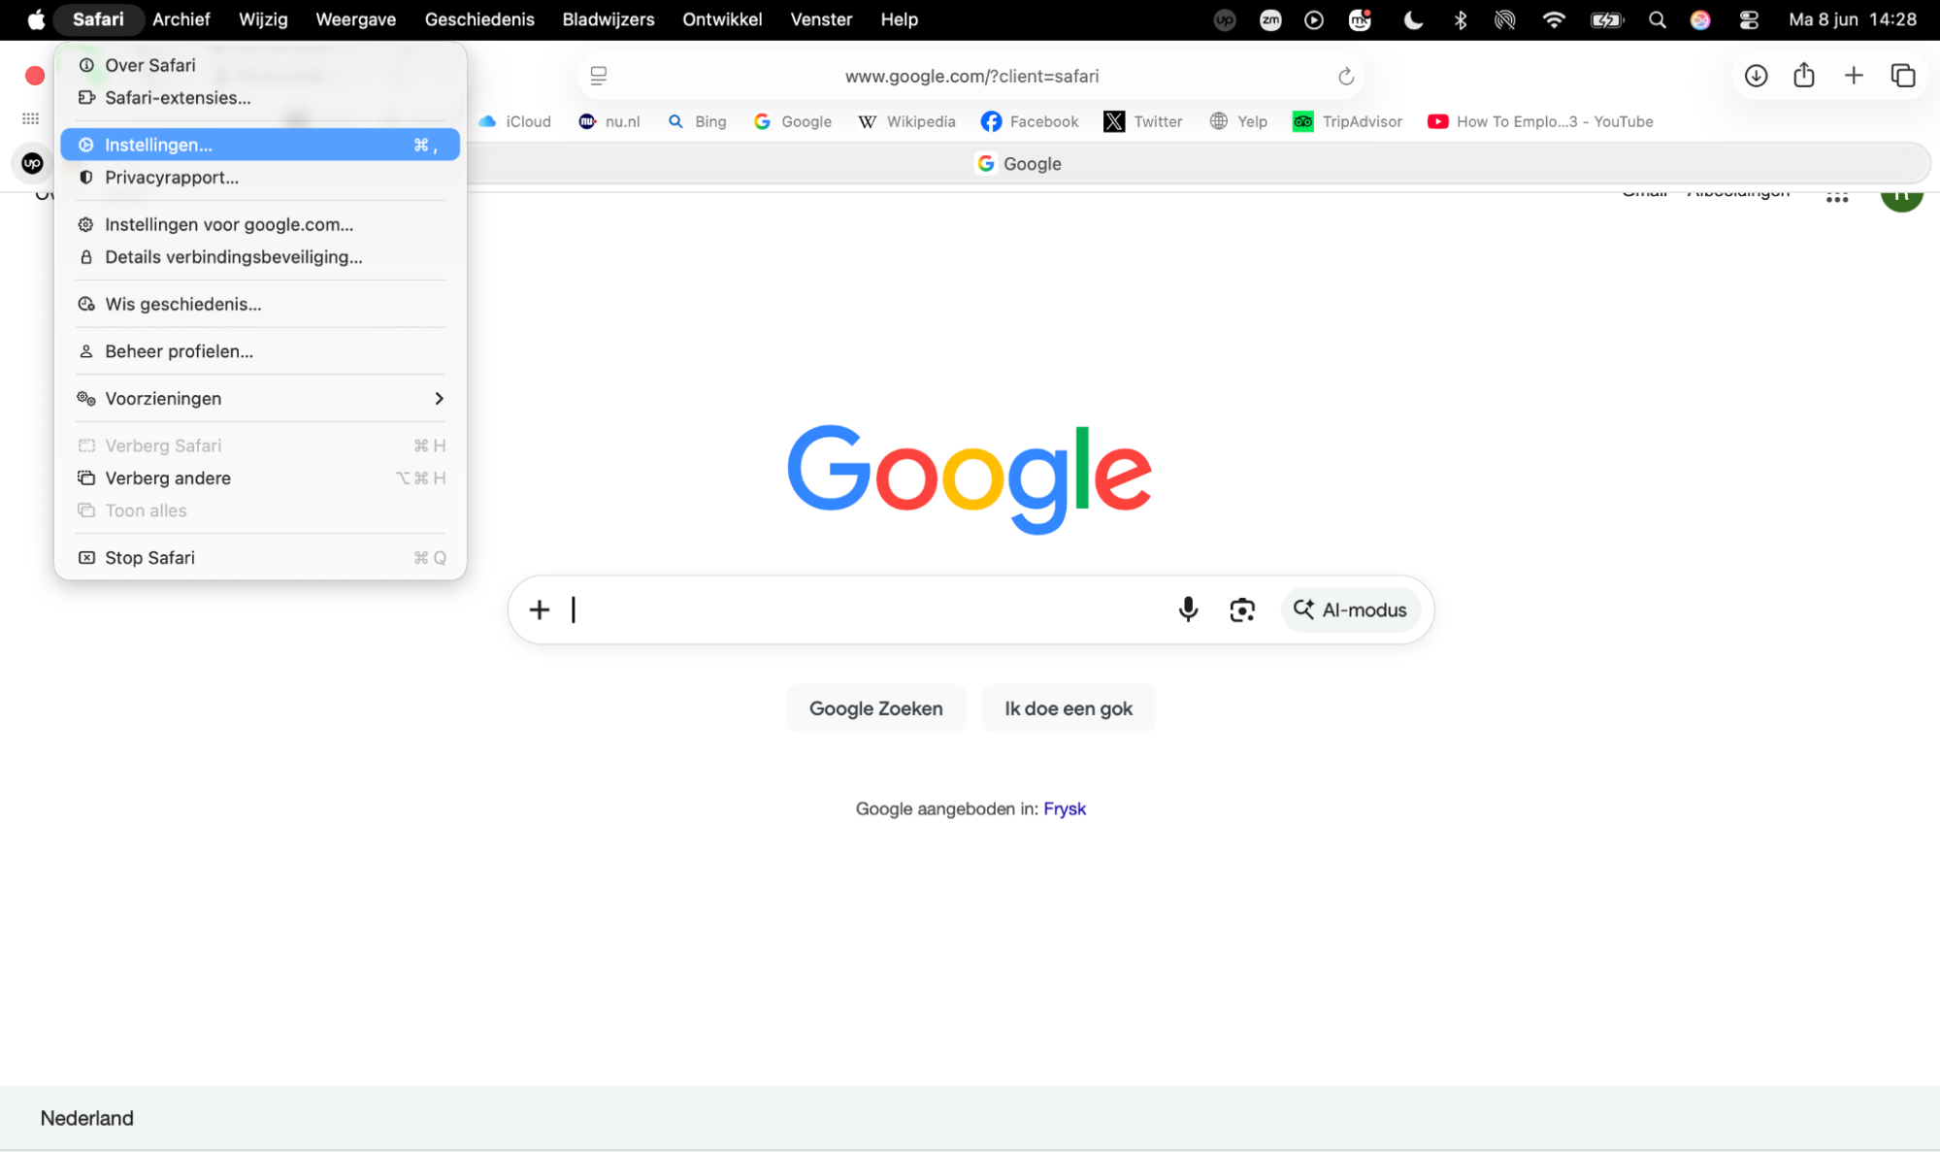The width and height of the screenshot is (1940, 1152).
Task: Open Instellingen... from Safari menu
Action: coord(260,145)
